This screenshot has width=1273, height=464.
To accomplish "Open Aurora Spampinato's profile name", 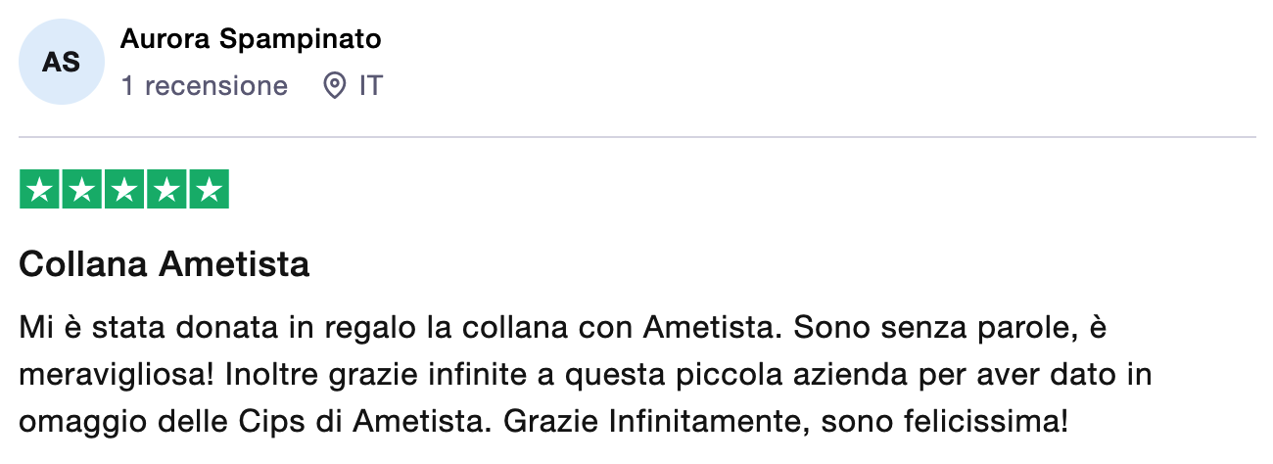I will 251,39.
